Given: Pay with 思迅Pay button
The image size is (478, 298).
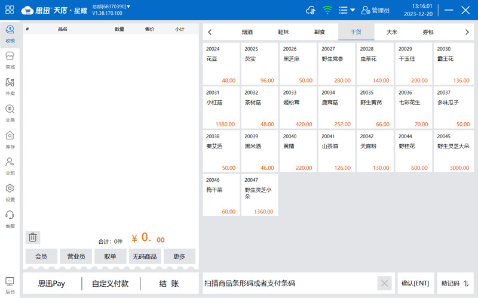Looking at the screenshot, I should pos(51,284).
